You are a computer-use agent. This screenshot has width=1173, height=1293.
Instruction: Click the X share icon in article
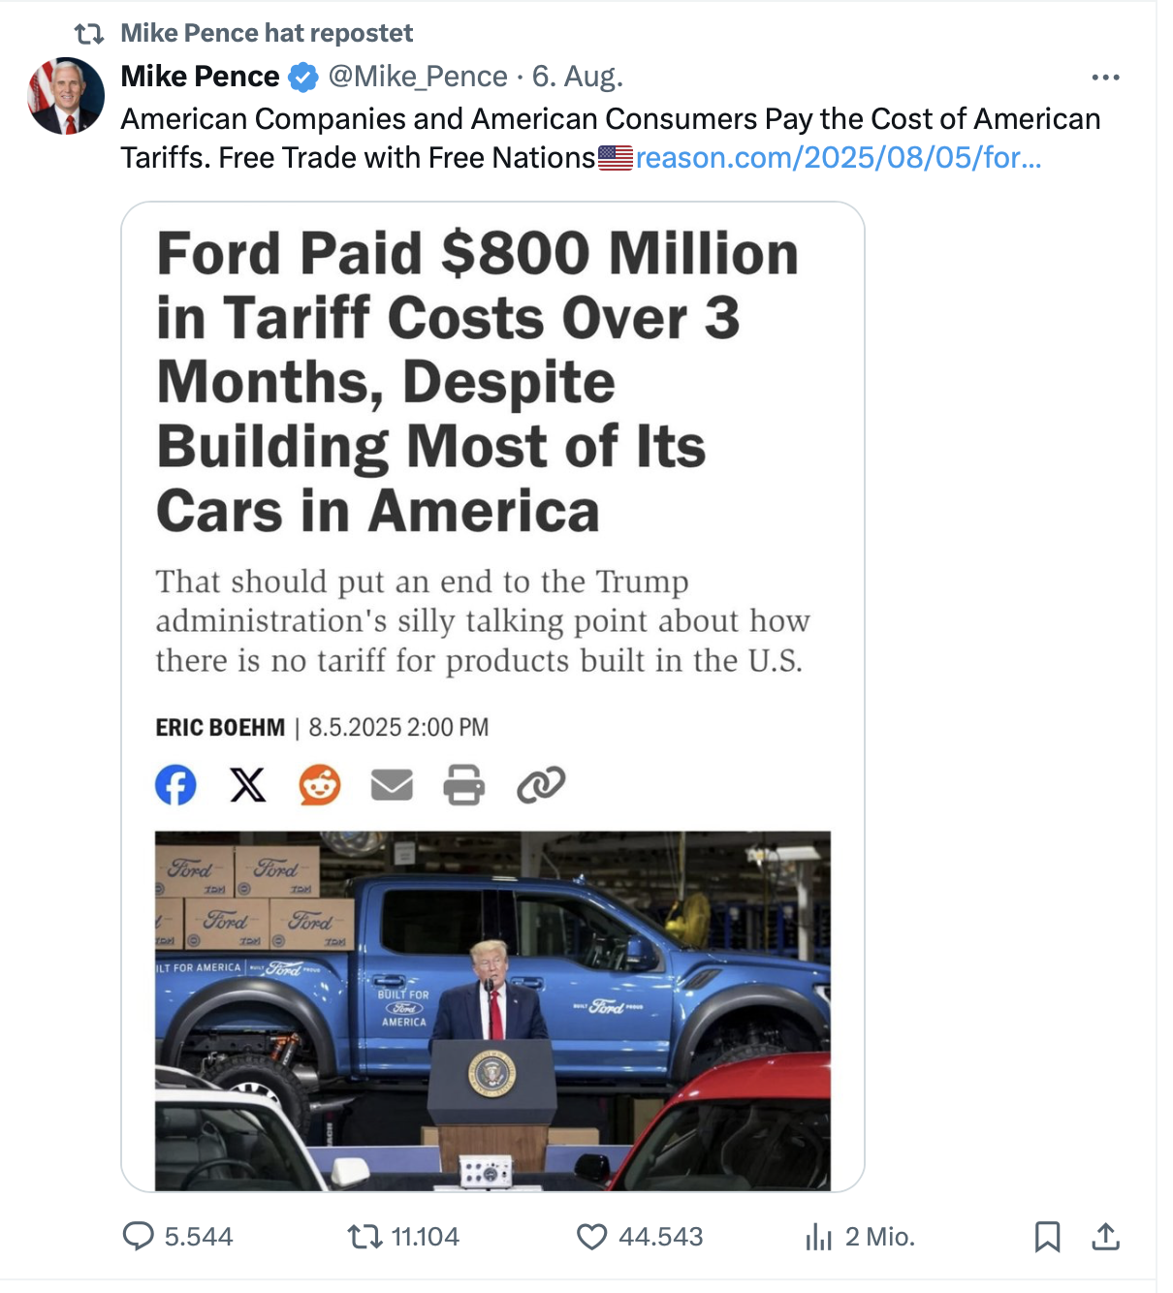tap(248, 784)
